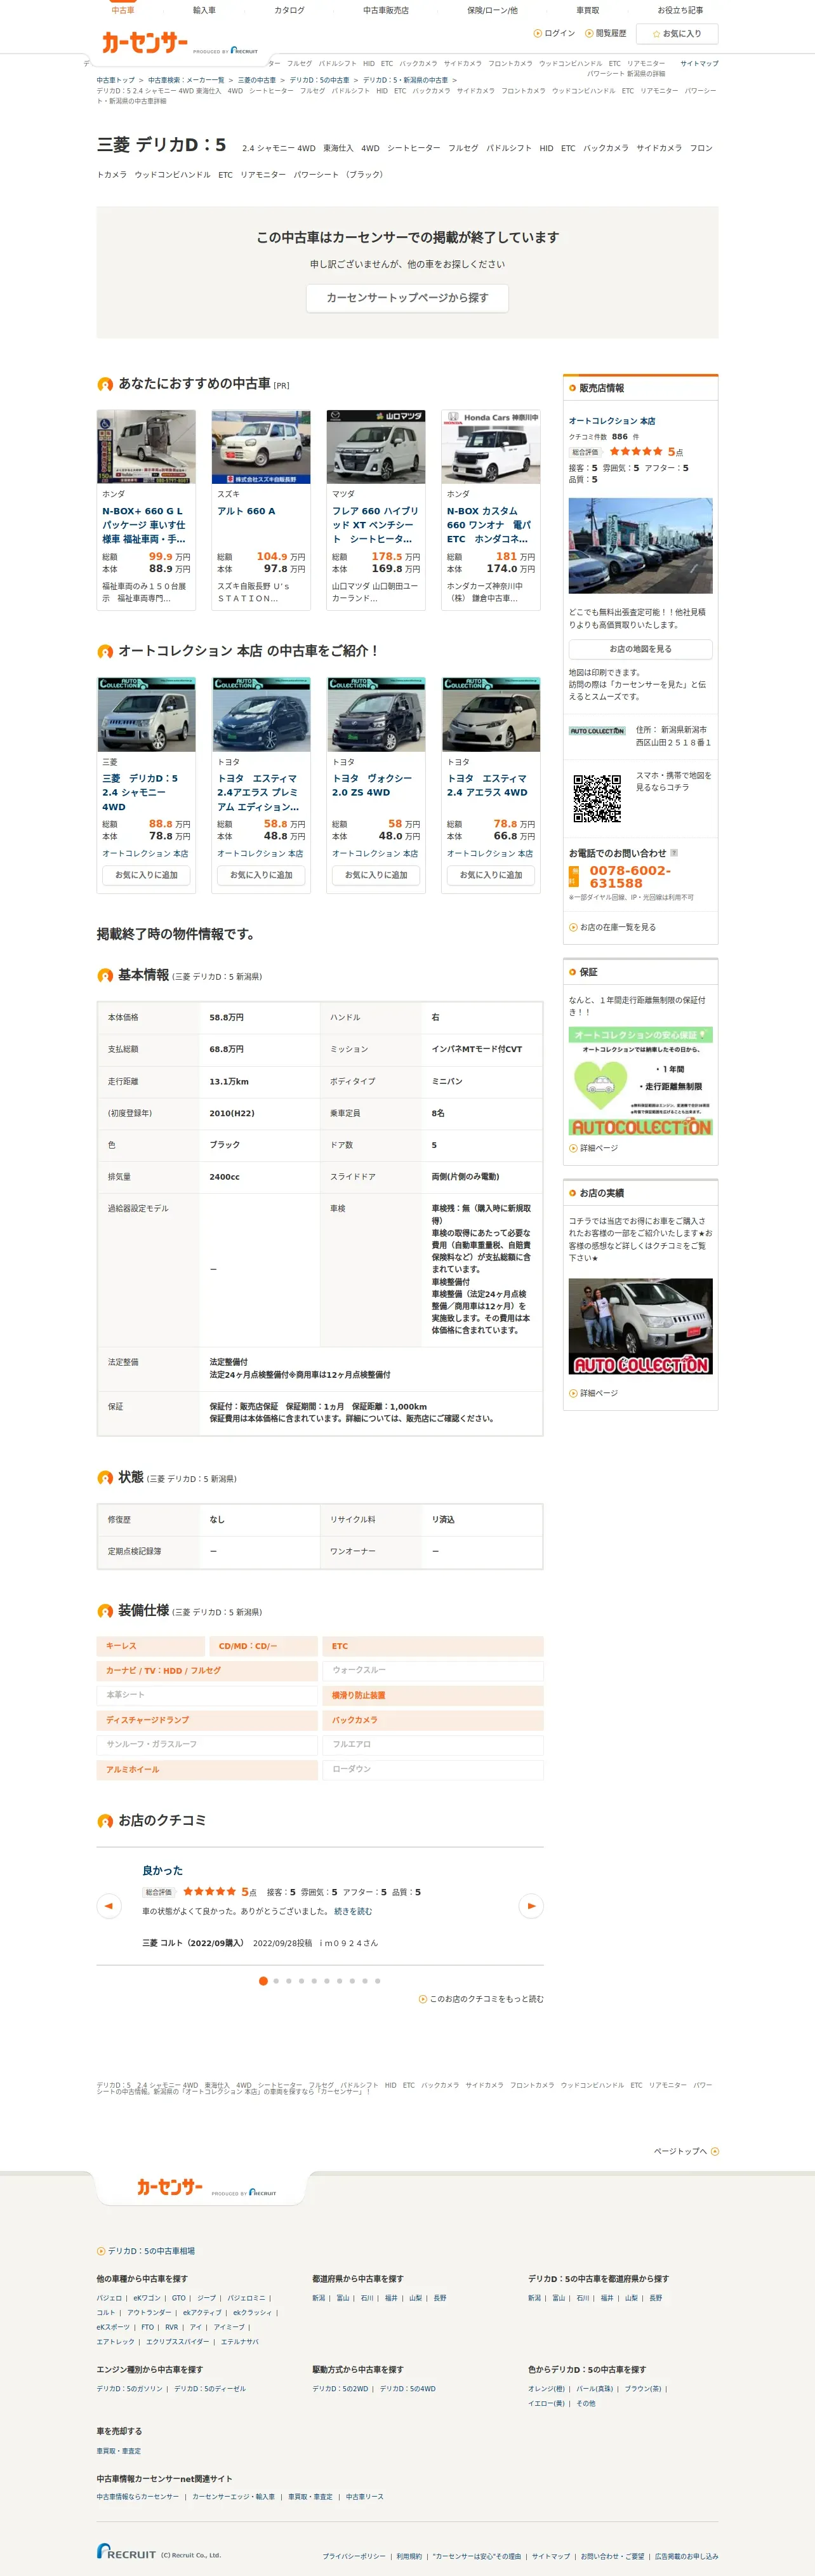Screen dimensions: 815x2576
Task: Open the 中古車販売店 tab
Action: [x=386, y=10]
